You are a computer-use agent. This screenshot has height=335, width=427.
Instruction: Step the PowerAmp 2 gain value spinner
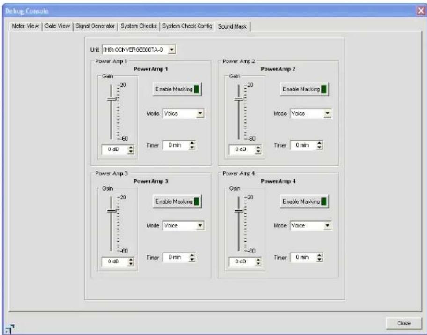(x=258, y=149)
